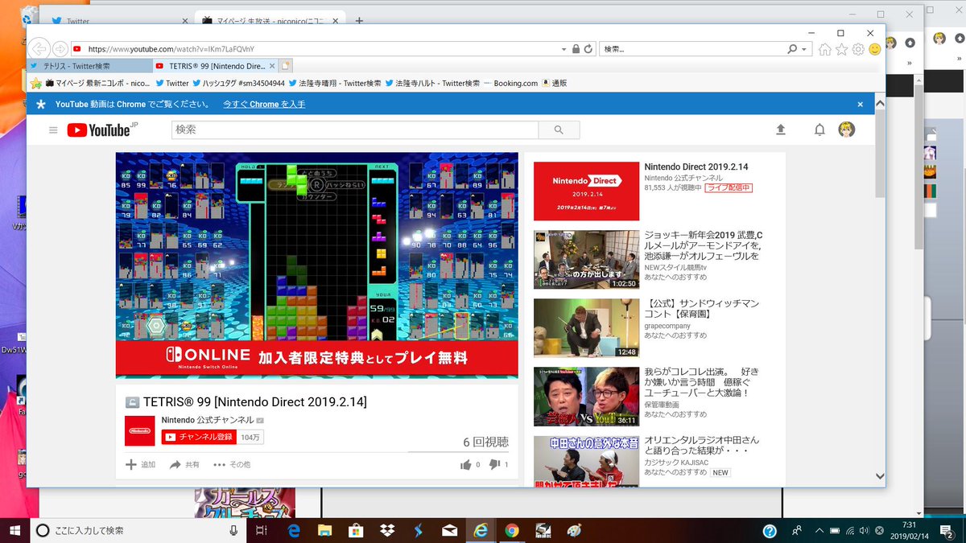Screen dimensions: 966x543
Task: Dismiss the Chrome promo banner
Action: 860,104
